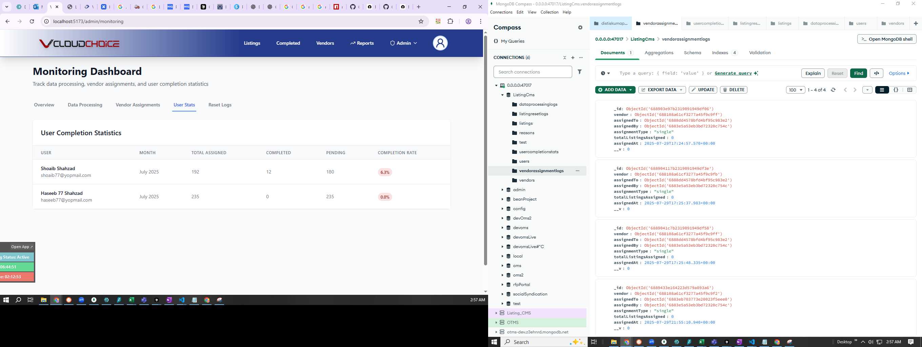This screenshot has height=347, width=922.
Task: Open documents per page 100 dropdown
Action: (795, 90)
